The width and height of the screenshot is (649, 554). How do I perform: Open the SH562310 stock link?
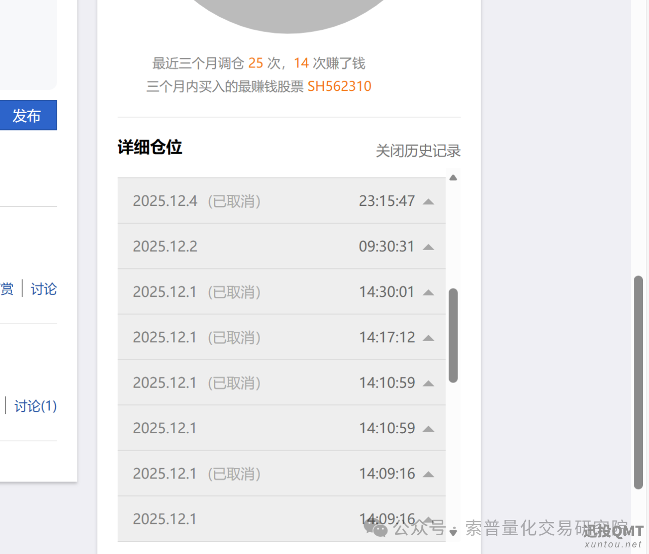pos(339,86)
